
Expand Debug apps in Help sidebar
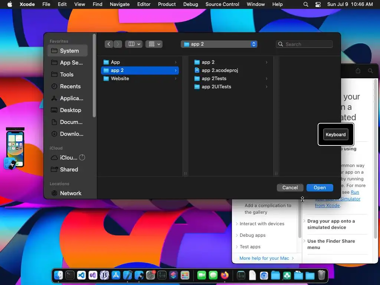click(237, 235)
